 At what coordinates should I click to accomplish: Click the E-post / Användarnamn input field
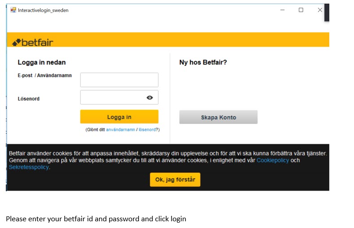(119, 80)
